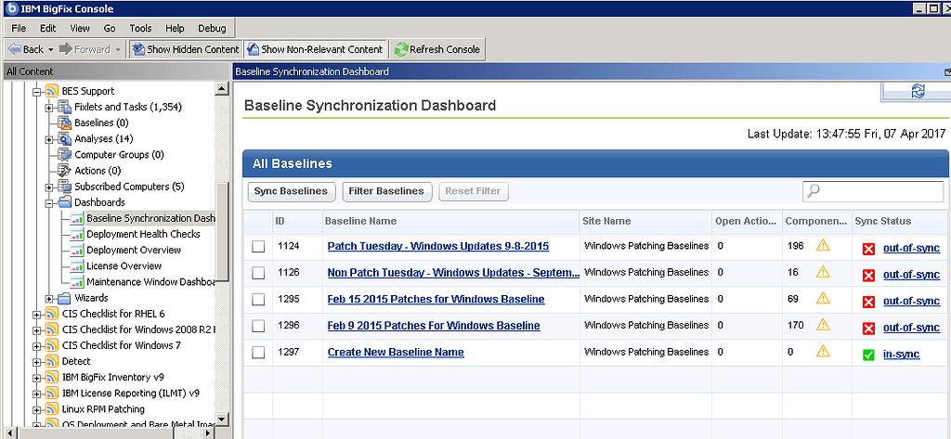The image size is (951, 439).
Task: Click warning triangle in Feb 9 2015 row
Action: pos(823,325)
